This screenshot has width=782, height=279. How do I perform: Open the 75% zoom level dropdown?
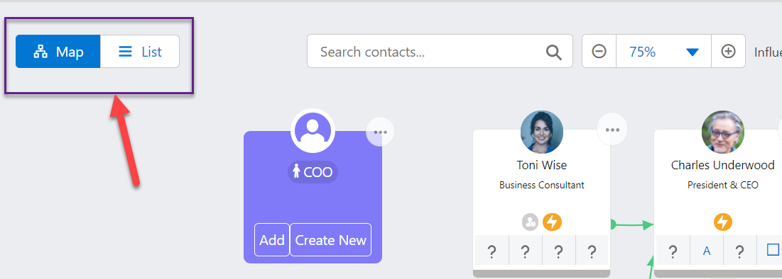664,51
